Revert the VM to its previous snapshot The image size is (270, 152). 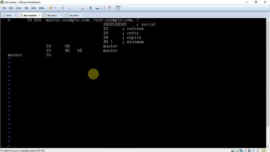77,8
